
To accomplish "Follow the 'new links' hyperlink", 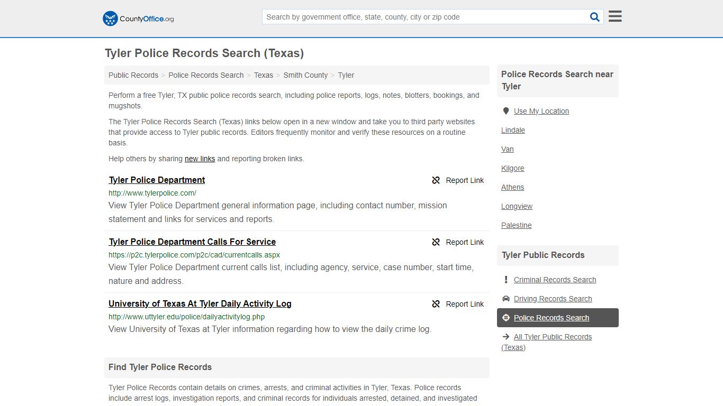I will [x=200, y=159].
